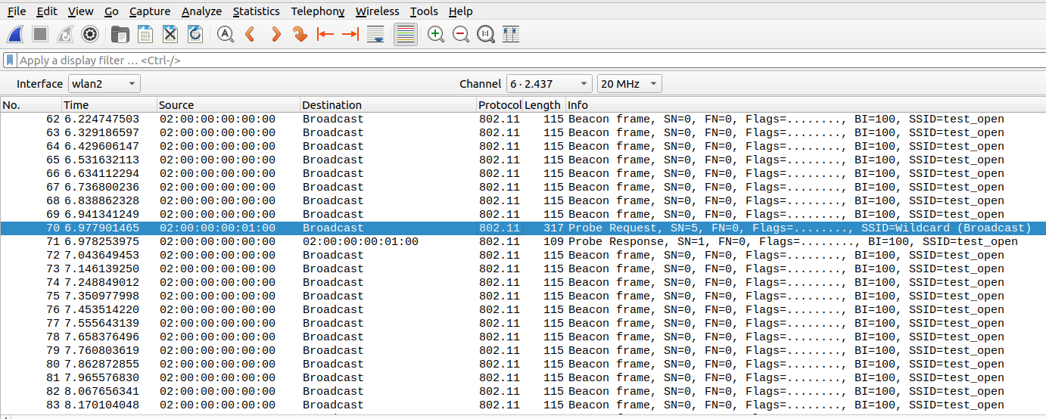This screenshot has height=419, width=1046.
Task: Toggle packet list colorization
Action: pos(406,34)
